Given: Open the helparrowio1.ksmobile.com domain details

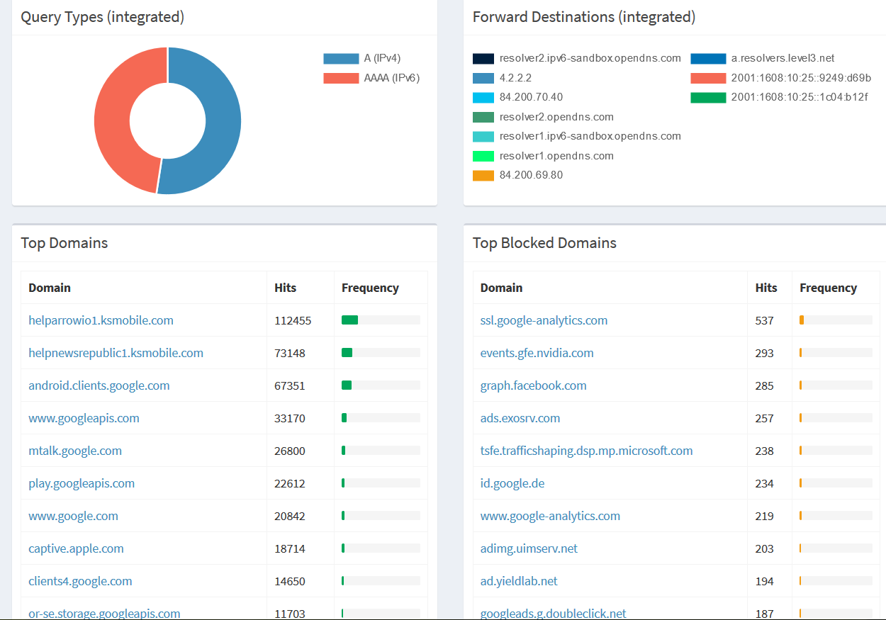Looking at the screenshot, I should 101,320.
